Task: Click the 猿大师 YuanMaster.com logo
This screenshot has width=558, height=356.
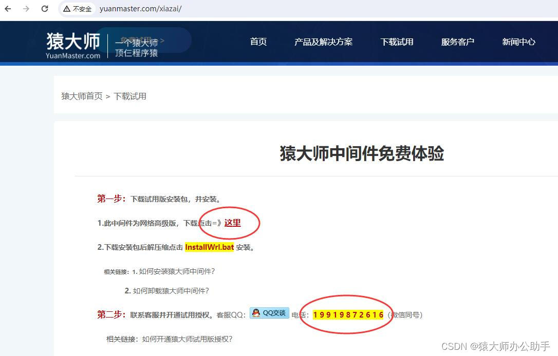Action: (73, 46)
